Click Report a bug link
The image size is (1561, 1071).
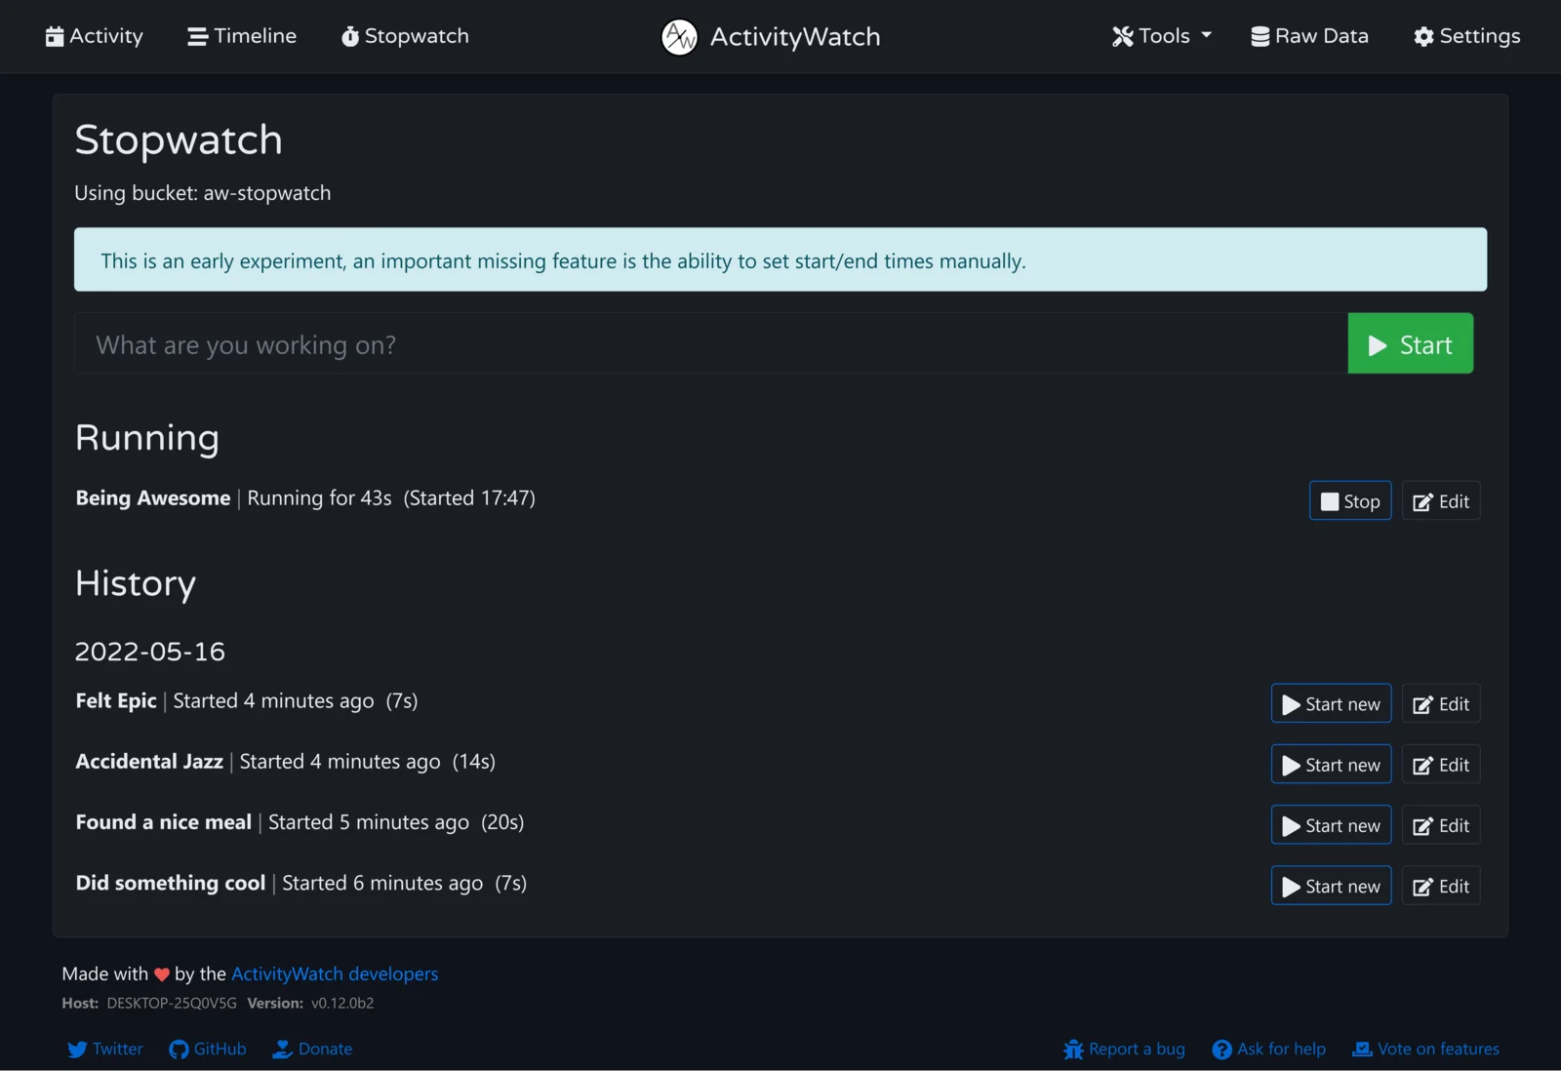click(1124, 1049)
